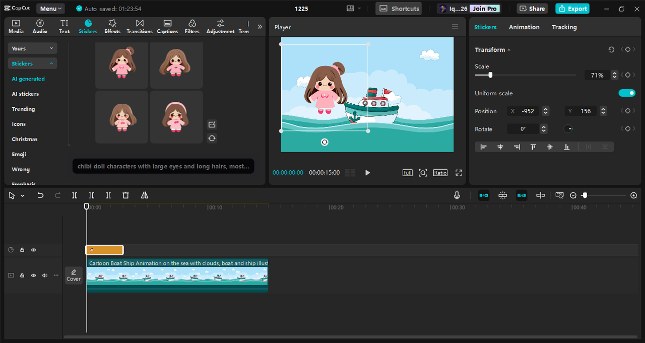Open the Adjustment panel
Viewport: 645px width, 343px height.
tap(220, 27)
